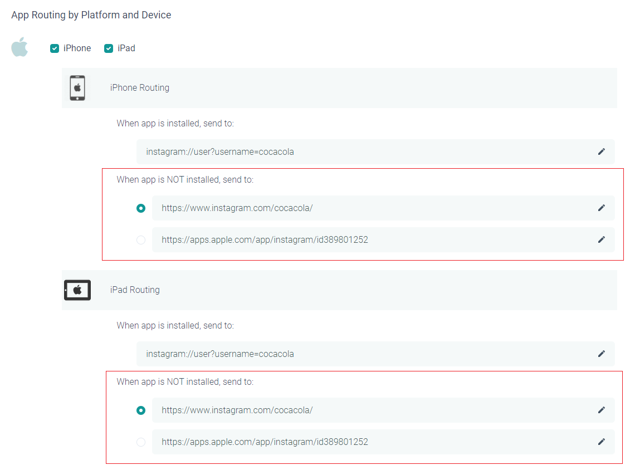Edit iPhone App Store URL via pencil icon
The image size is (630, 470).
click(602, 240)
